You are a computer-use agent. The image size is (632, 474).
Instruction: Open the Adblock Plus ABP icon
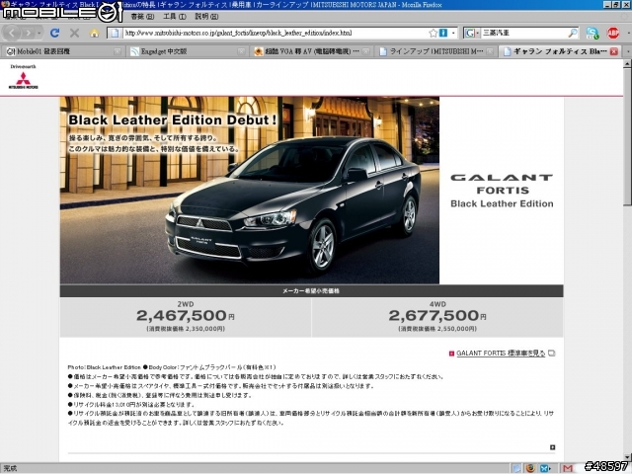(x=613, y=33)
